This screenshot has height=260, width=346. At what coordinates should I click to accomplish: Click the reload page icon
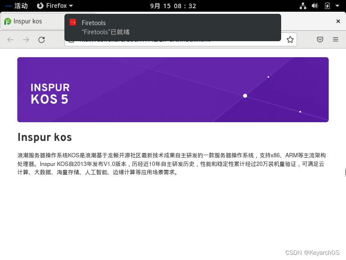click(42, 39)
